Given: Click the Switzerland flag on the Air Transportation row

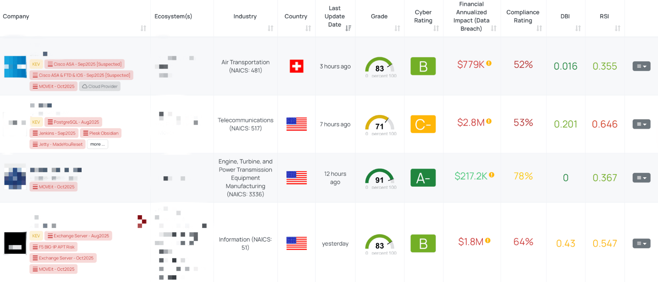Looking at the screenshot, I should (297, 66).
